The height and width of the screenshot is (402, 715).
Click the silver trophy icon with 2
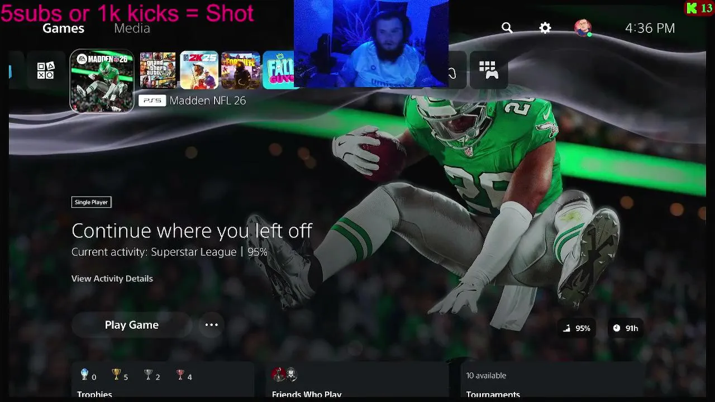coord(148,375)
